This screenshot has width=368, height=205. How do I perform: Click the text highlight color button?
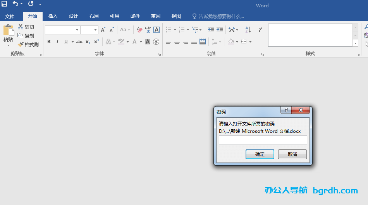point(121,42)
